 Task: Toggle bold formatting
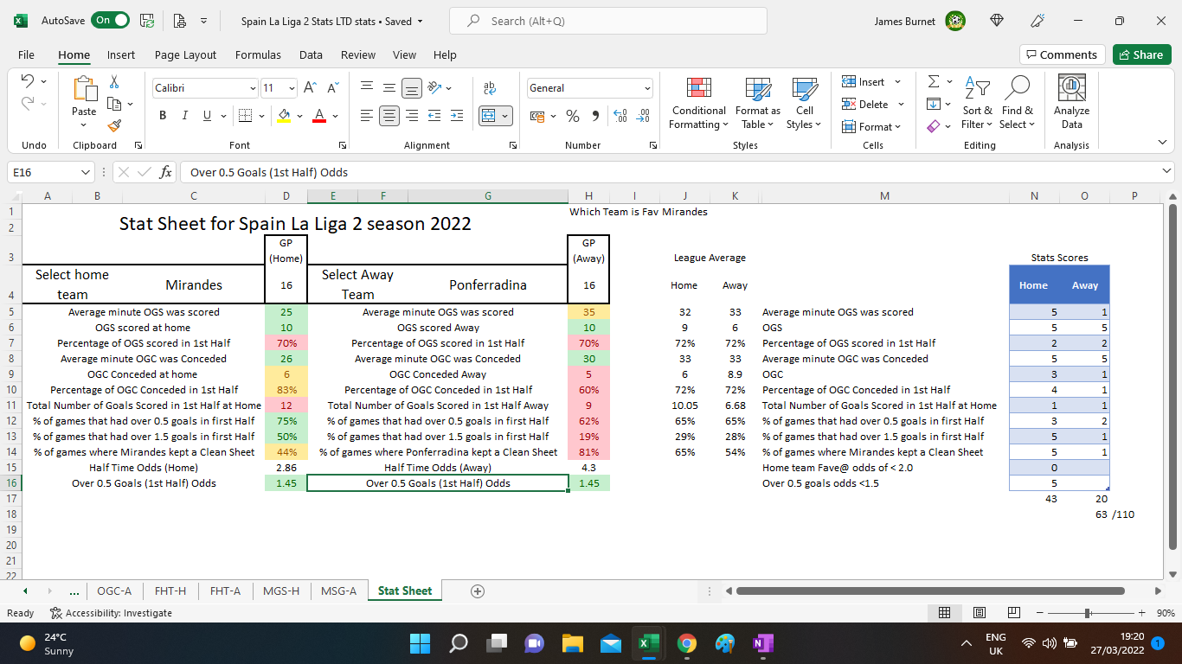(163, 116)
